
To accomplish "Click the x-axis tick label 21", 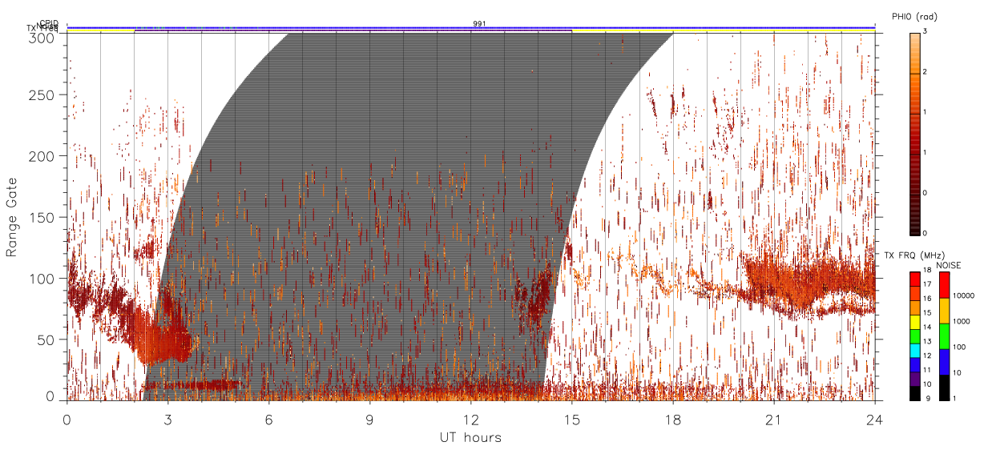I will tap(774, 419).
